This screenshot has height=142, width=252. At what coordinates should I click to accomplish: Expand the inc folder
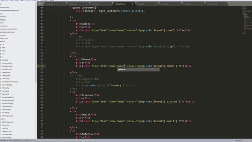point(3,54)
